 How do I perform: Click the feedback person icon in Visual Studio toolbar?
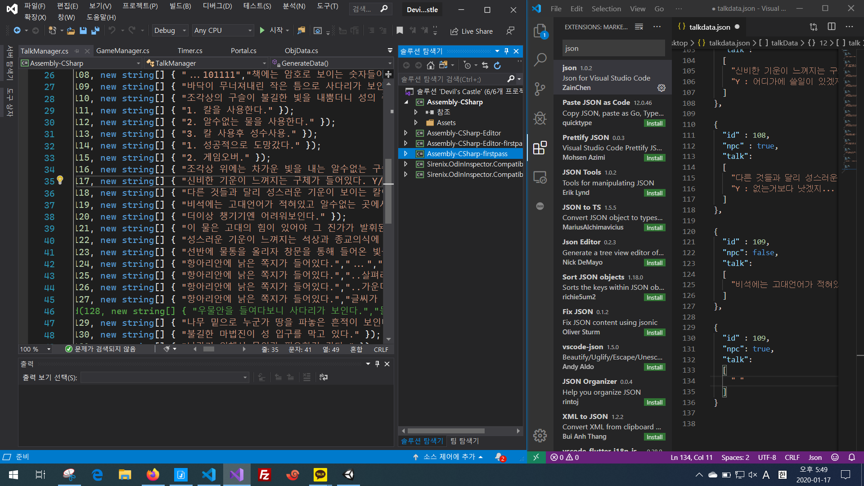[x=510, y=31]
